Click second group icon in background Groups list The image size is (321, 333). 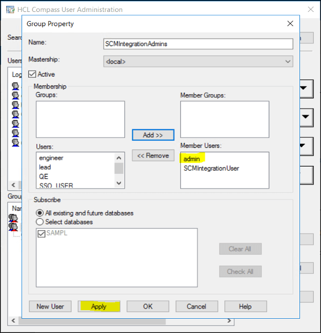tap(14, 227)
